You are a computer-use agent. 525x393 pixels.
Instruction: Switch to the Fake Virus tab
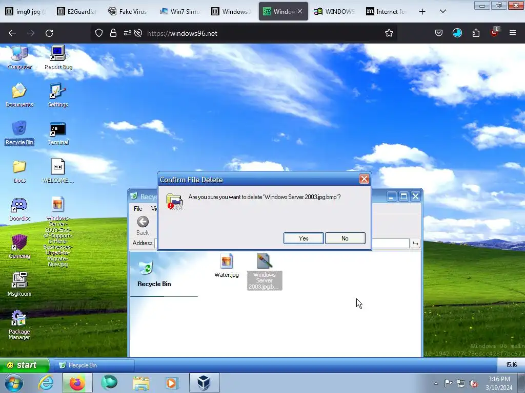[x=128, y=12]
